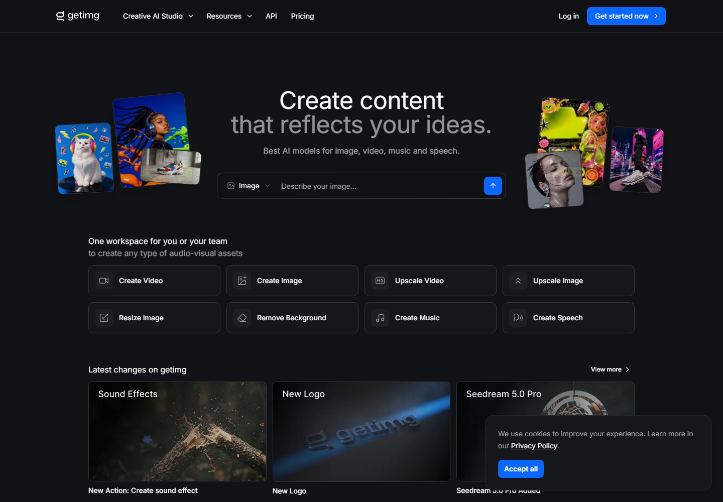This screenshot has width=723, height=502.
Task: Open the Pricing page
Action: [302, 16]
